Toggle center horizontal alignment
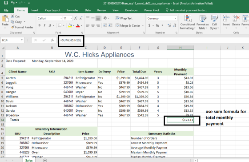The image size is (249, 162). click(x=93, y=25)
